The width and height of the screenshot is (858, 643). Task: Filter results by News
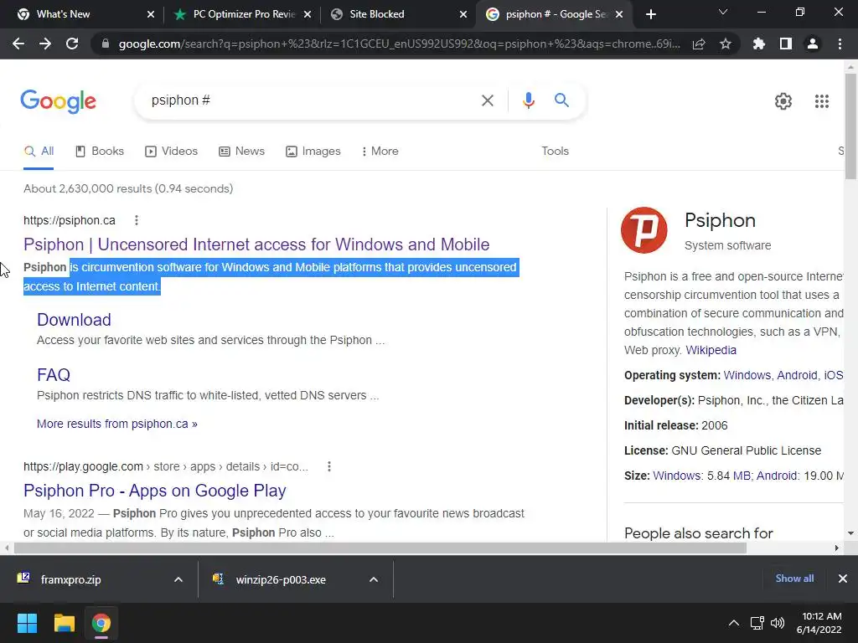[x=241, y=151]
